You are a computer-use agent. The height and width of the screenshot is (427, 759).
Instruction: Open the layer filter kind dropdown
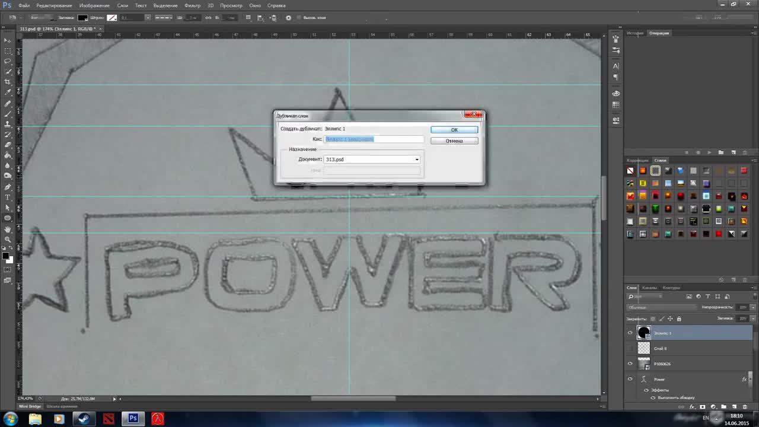pos(645,297)
